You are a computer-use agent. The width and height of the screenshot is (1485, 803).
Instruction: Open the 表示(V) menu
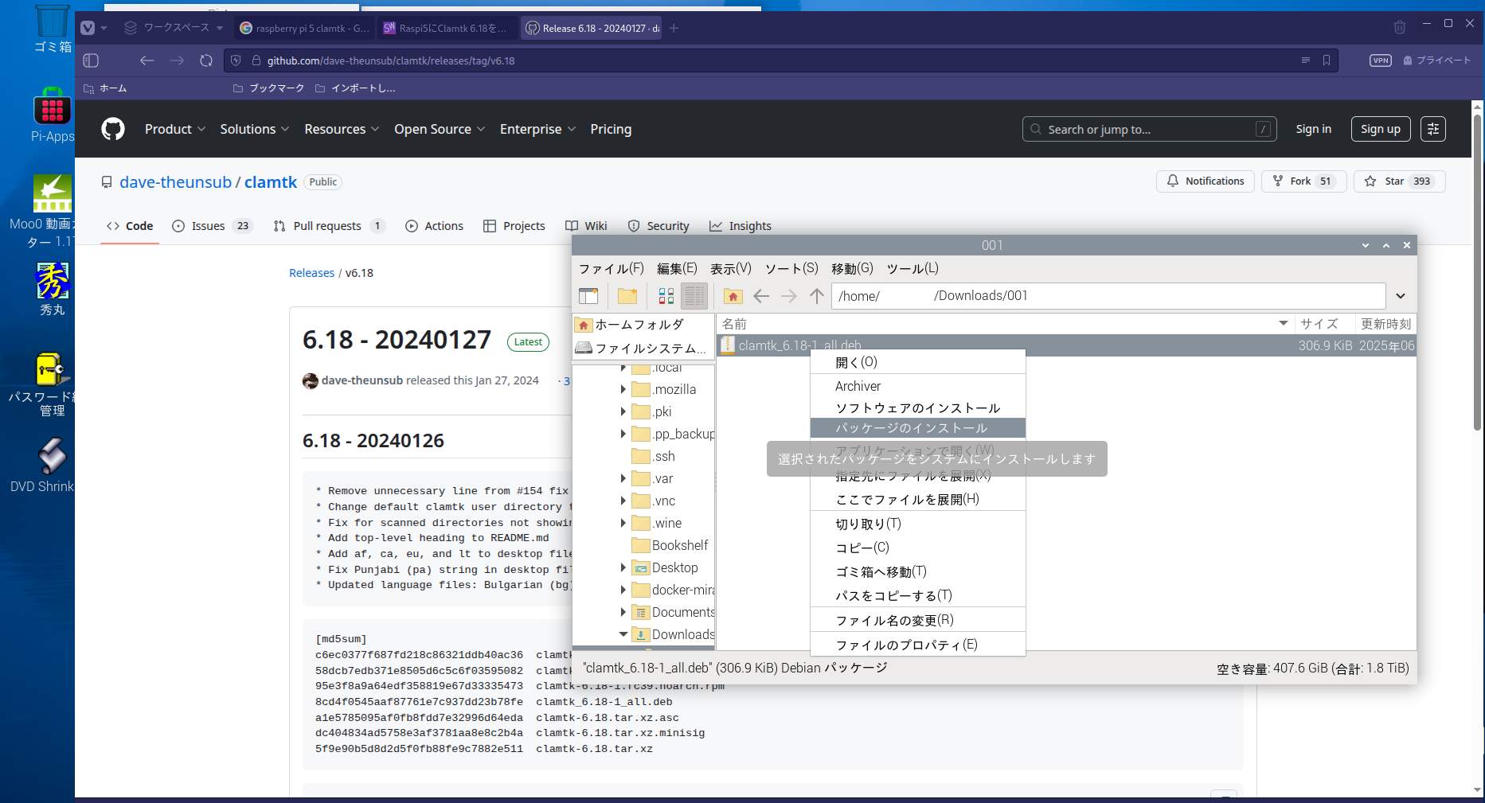[x=731, y=268]
